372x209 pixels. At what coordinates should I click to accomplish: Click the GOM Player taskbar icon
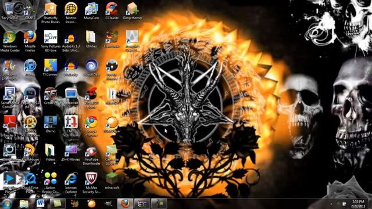coord(91,204)
